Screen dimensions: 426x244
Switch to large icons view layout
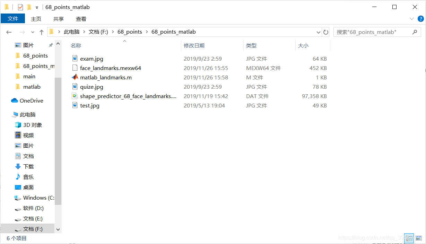coord(418,238)
